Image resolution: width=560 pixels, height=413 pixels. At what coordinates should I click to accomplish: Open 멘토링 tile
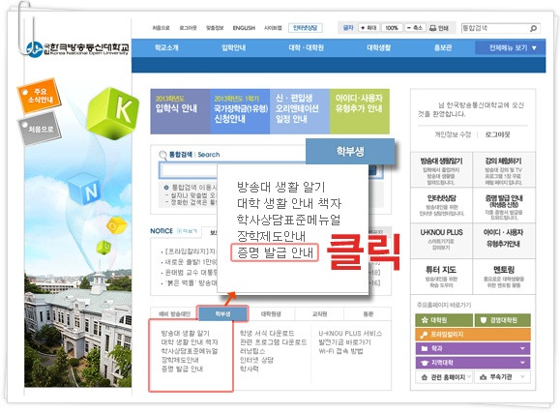coord(504,277)
